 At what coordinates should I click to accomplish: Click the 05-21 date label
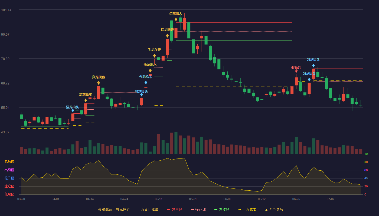click(x=193, y=199)
